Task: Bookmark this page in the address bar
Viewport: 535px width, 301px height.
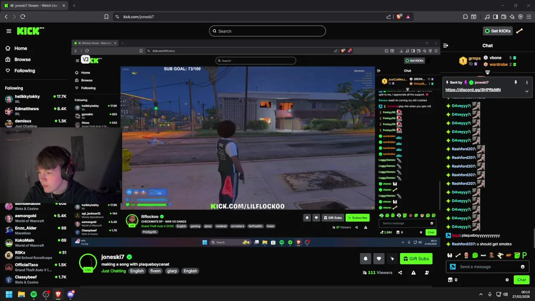Action: [106, 17]
